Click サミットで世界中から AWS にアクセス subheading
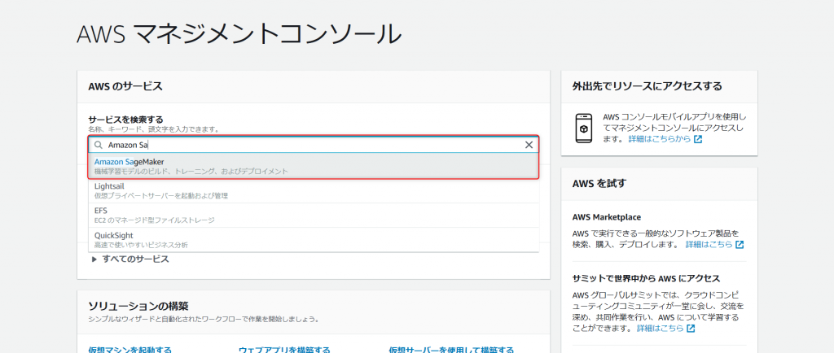The height and width of the screenshot is (353, 834). coord(646,279)
